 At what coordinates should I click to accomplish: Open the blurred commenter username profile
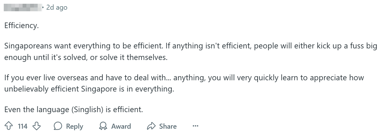tap(23, 7)
